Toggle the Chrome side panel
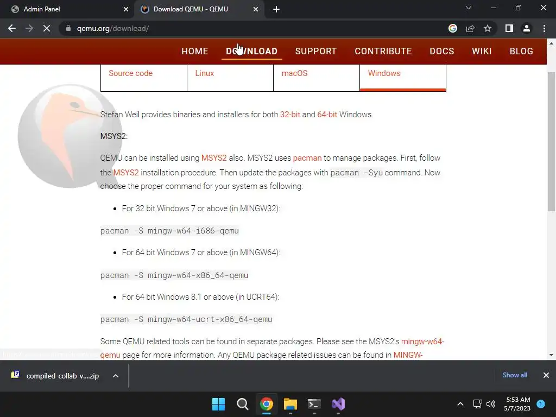Viewport: 556px width, 417px height. click(x=509, y=28)
